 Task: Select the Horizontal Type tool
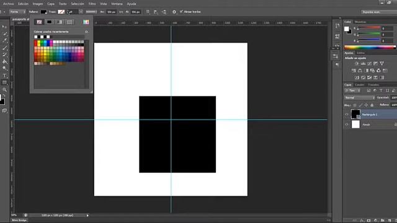(x=4, y=76)
